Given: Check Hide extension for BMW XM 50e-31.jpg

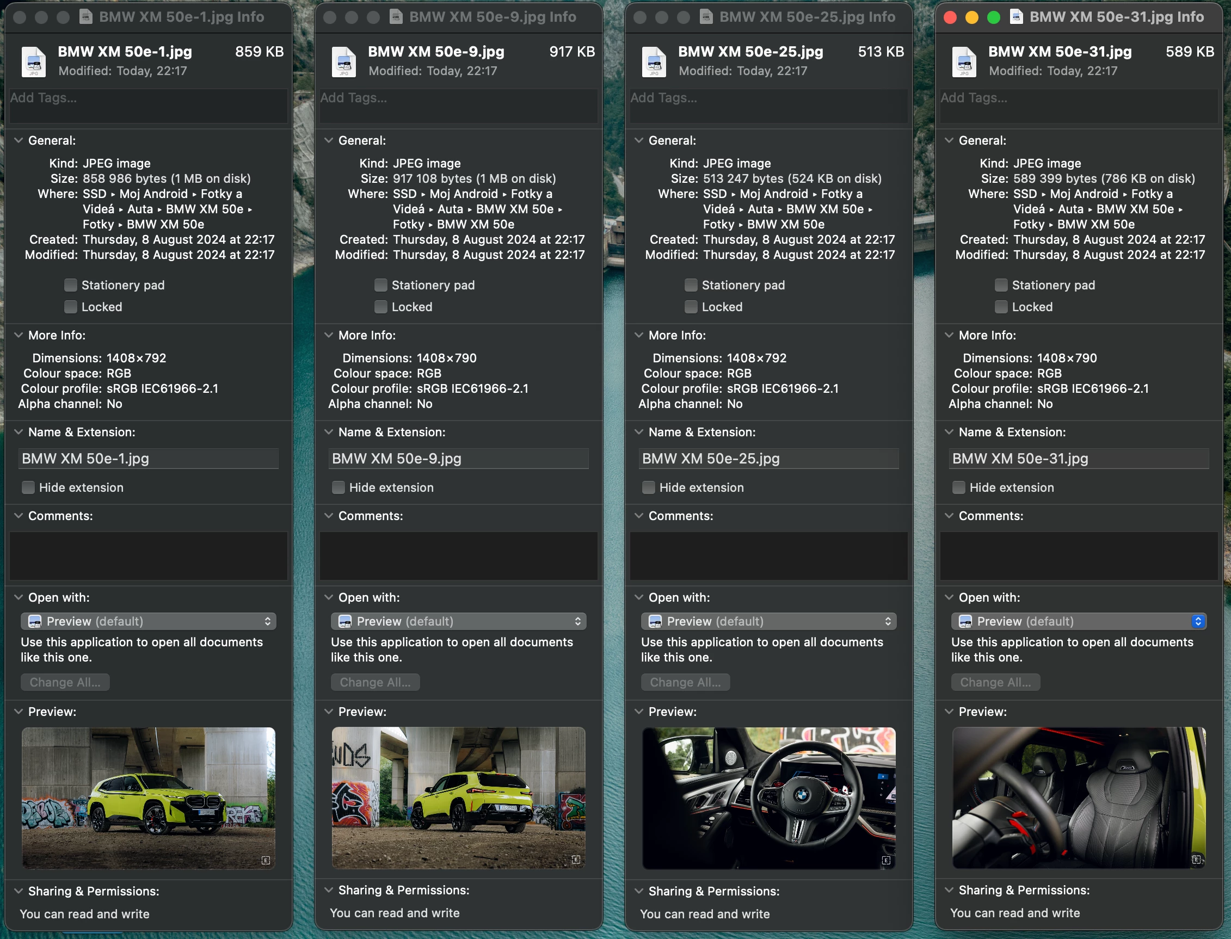Looking at the screenshot, I should coord(959,487).
